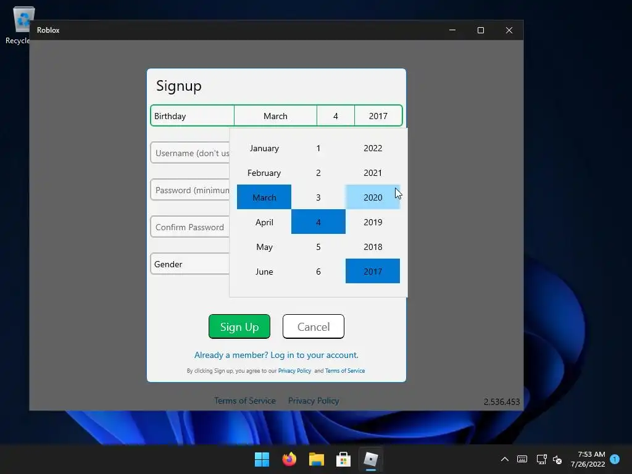Open Microsoft Store from the taskbar

[x=343, y=459]
